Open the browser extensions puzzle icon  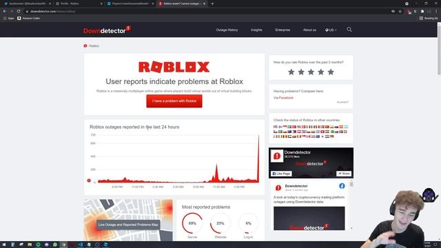coord(422,11)
